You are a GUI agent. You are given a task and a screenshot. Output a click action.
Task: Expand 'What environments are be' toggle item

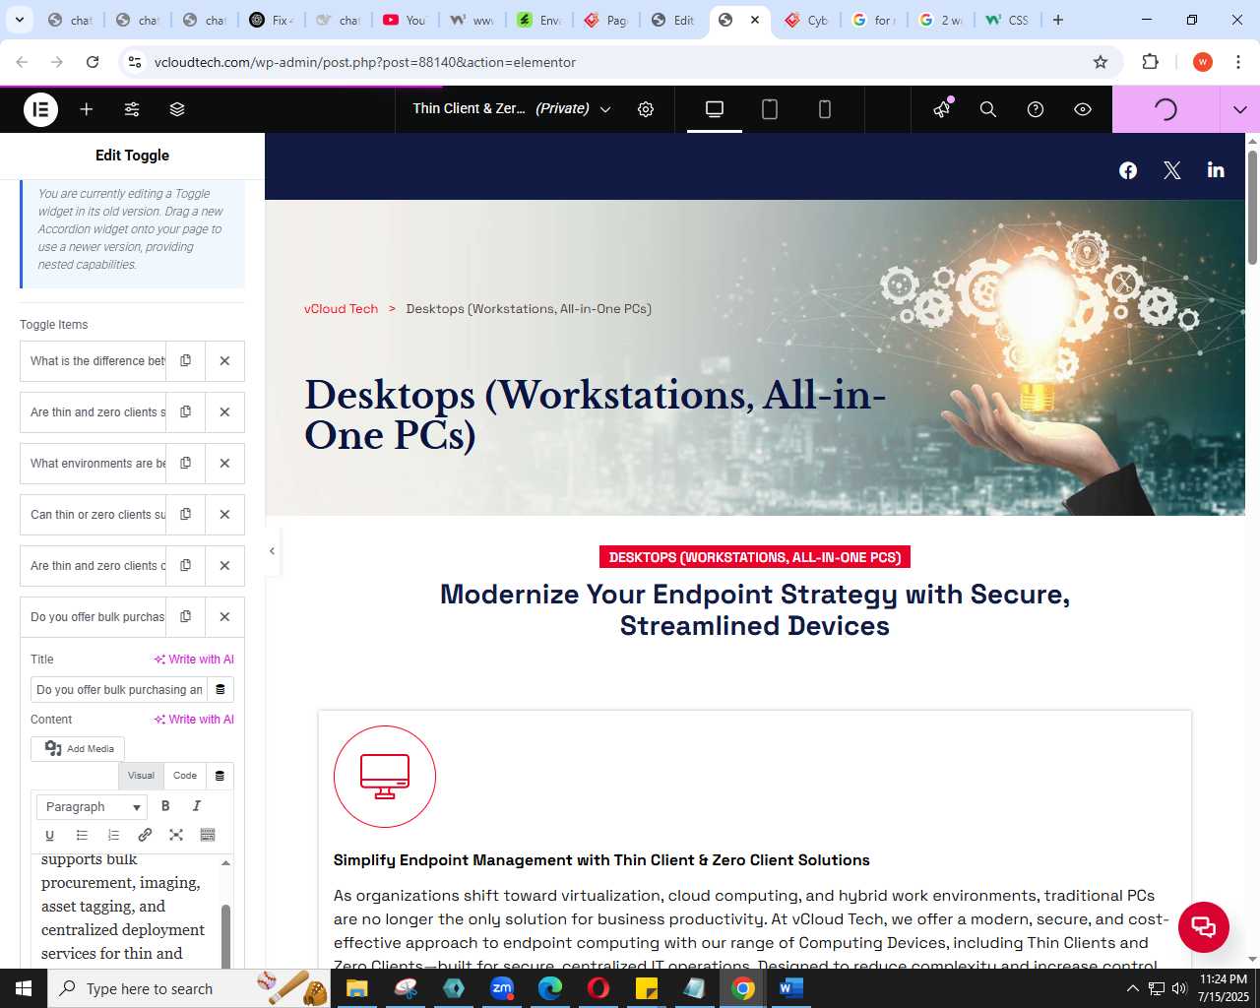[x=94, y=464]
